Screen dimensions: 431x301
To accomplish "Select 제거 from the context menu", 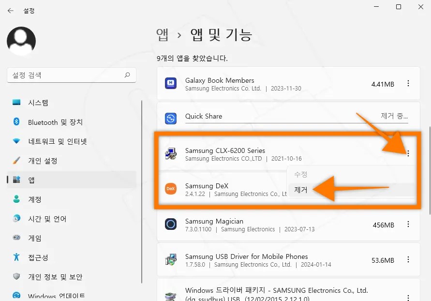I will click(301, 190).
